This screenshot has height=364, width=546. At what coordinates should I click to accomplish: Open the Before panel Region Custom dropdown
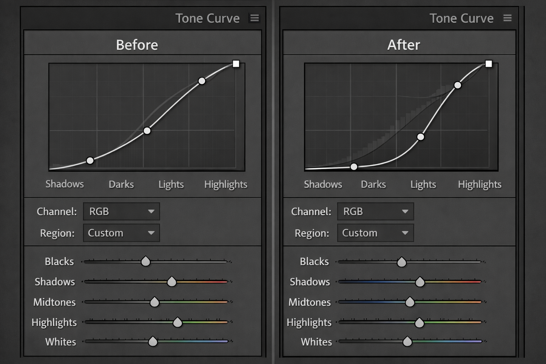click(122, 233)
